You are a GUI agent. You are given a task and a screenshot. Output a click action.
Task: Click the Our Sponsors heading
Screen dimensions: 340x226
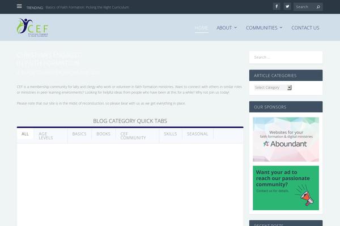(270, 107)
